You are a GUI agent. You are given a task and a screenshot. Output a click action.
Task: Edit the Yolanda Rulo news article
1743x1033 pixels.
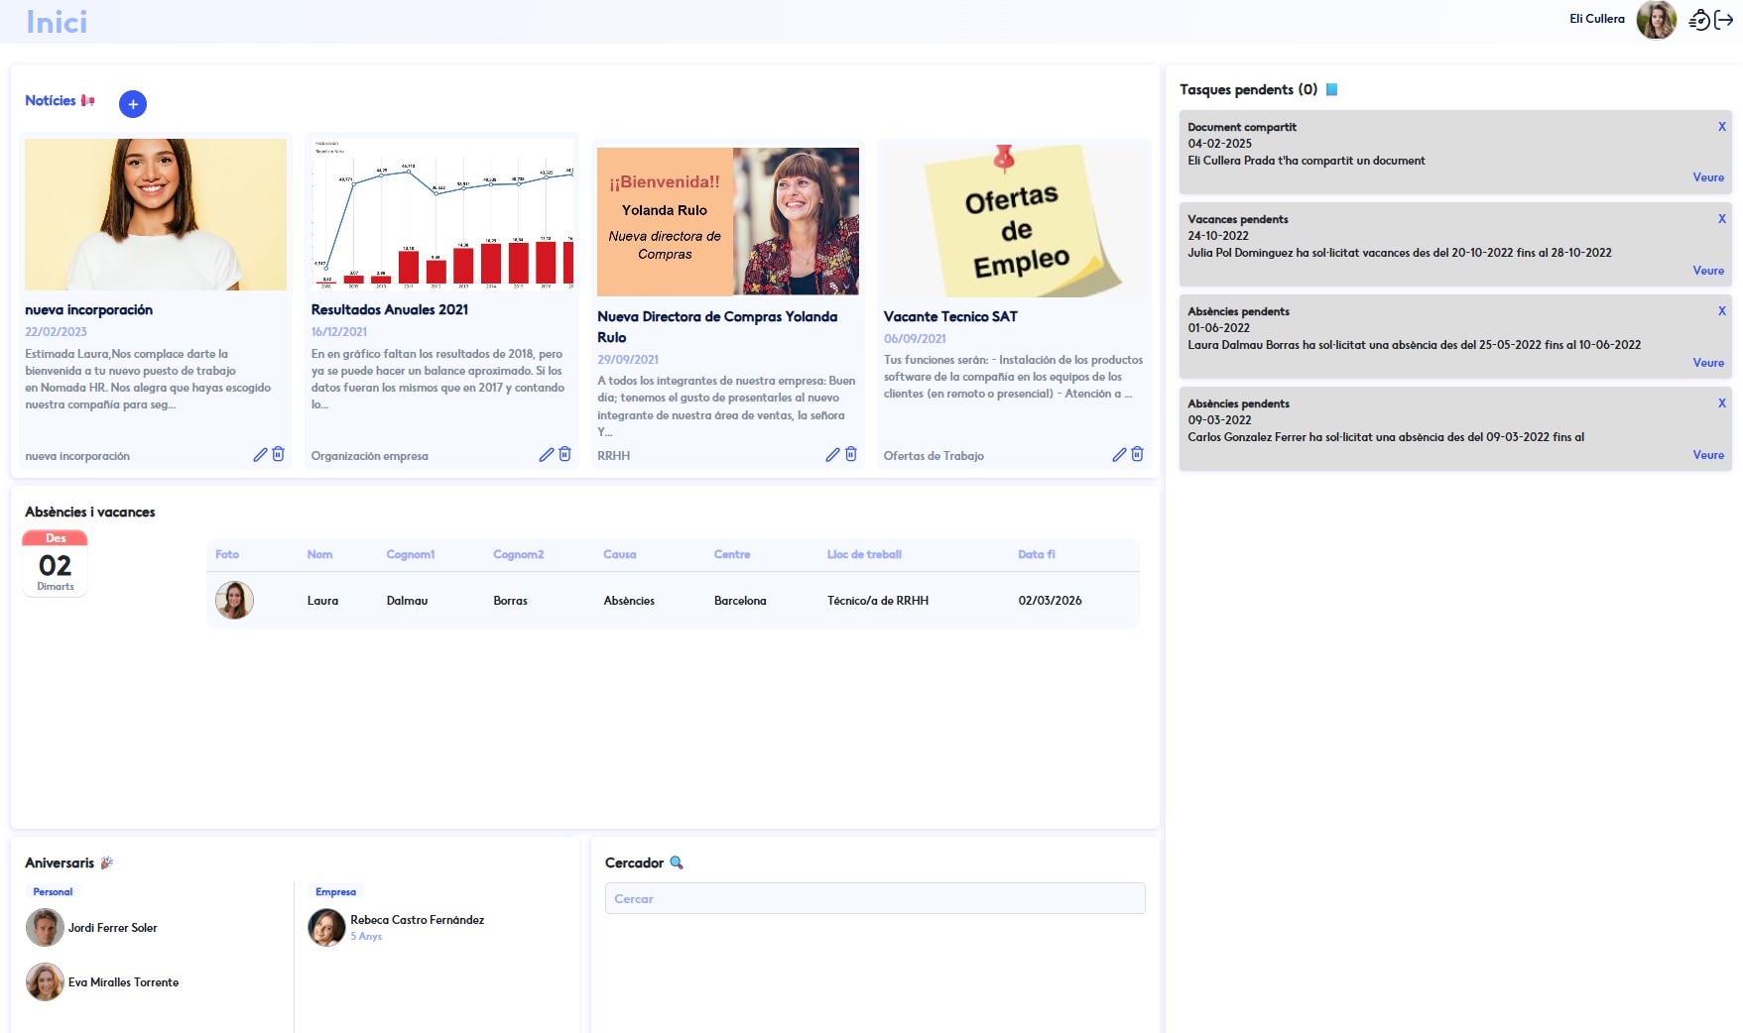click(832, 454)
